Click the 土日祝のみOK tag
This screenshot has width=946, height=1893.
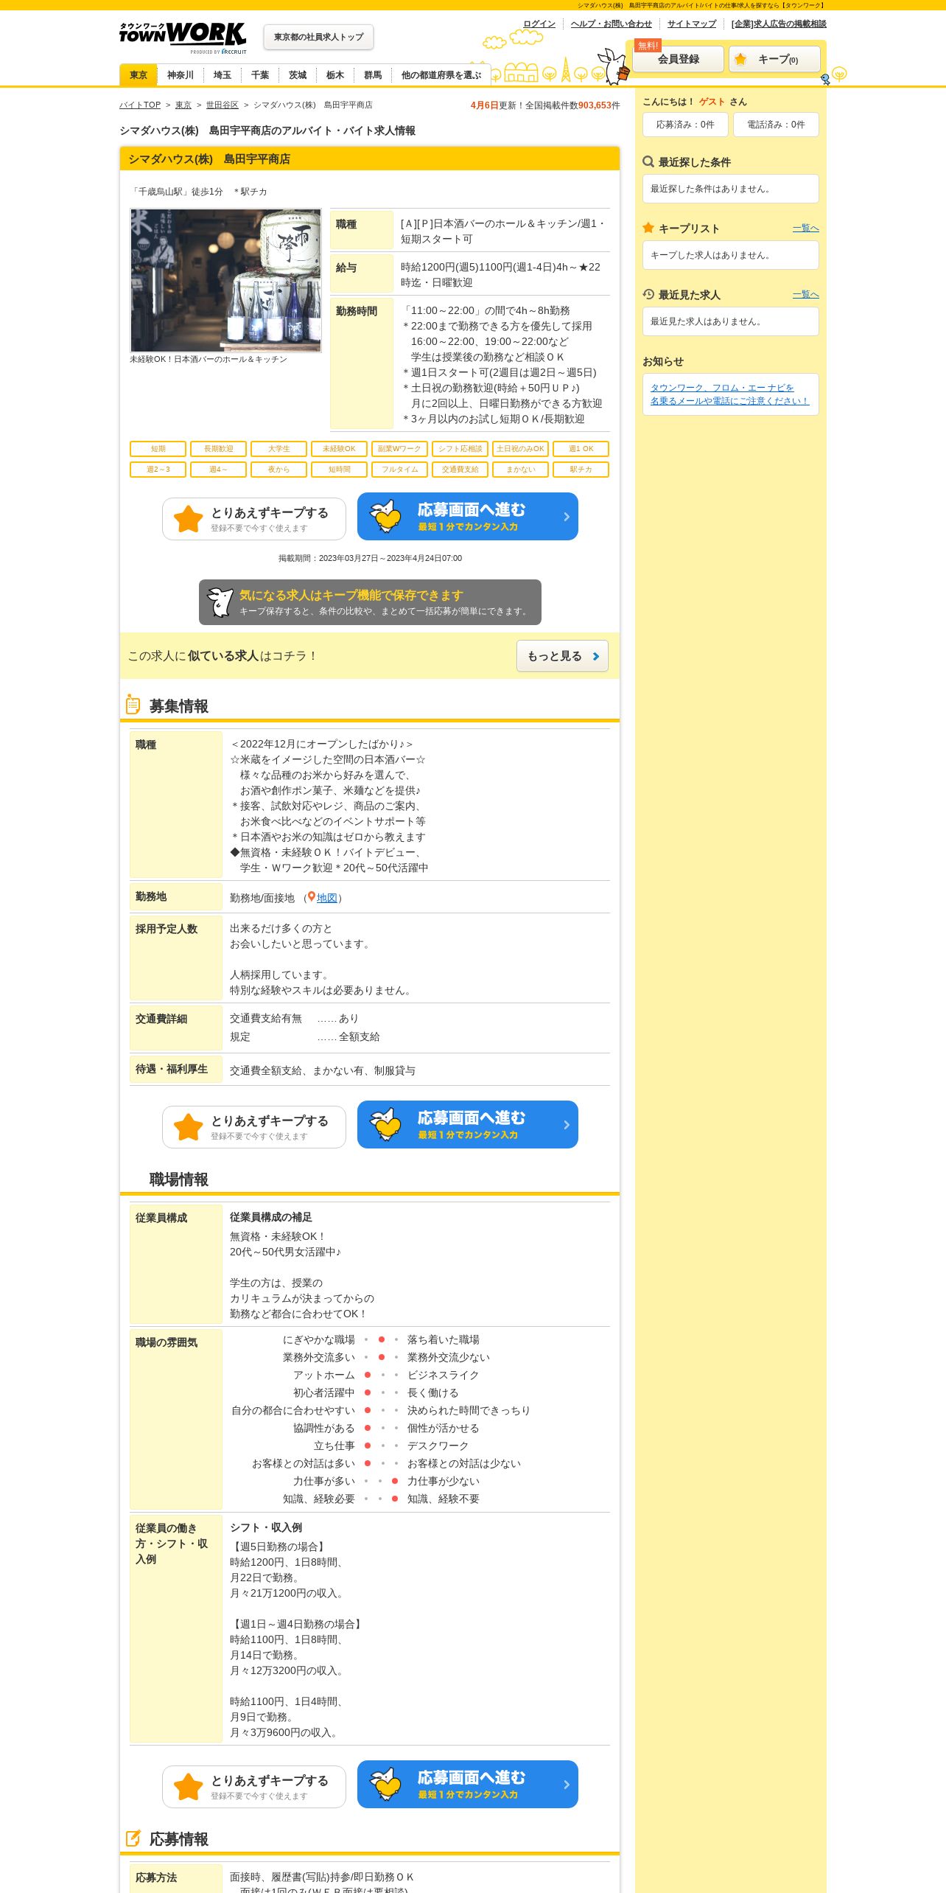point(520,449)
